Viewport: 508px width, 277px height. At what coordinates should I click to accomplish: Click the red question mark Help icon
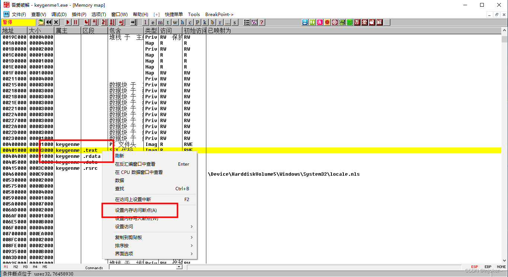point(261,22)
